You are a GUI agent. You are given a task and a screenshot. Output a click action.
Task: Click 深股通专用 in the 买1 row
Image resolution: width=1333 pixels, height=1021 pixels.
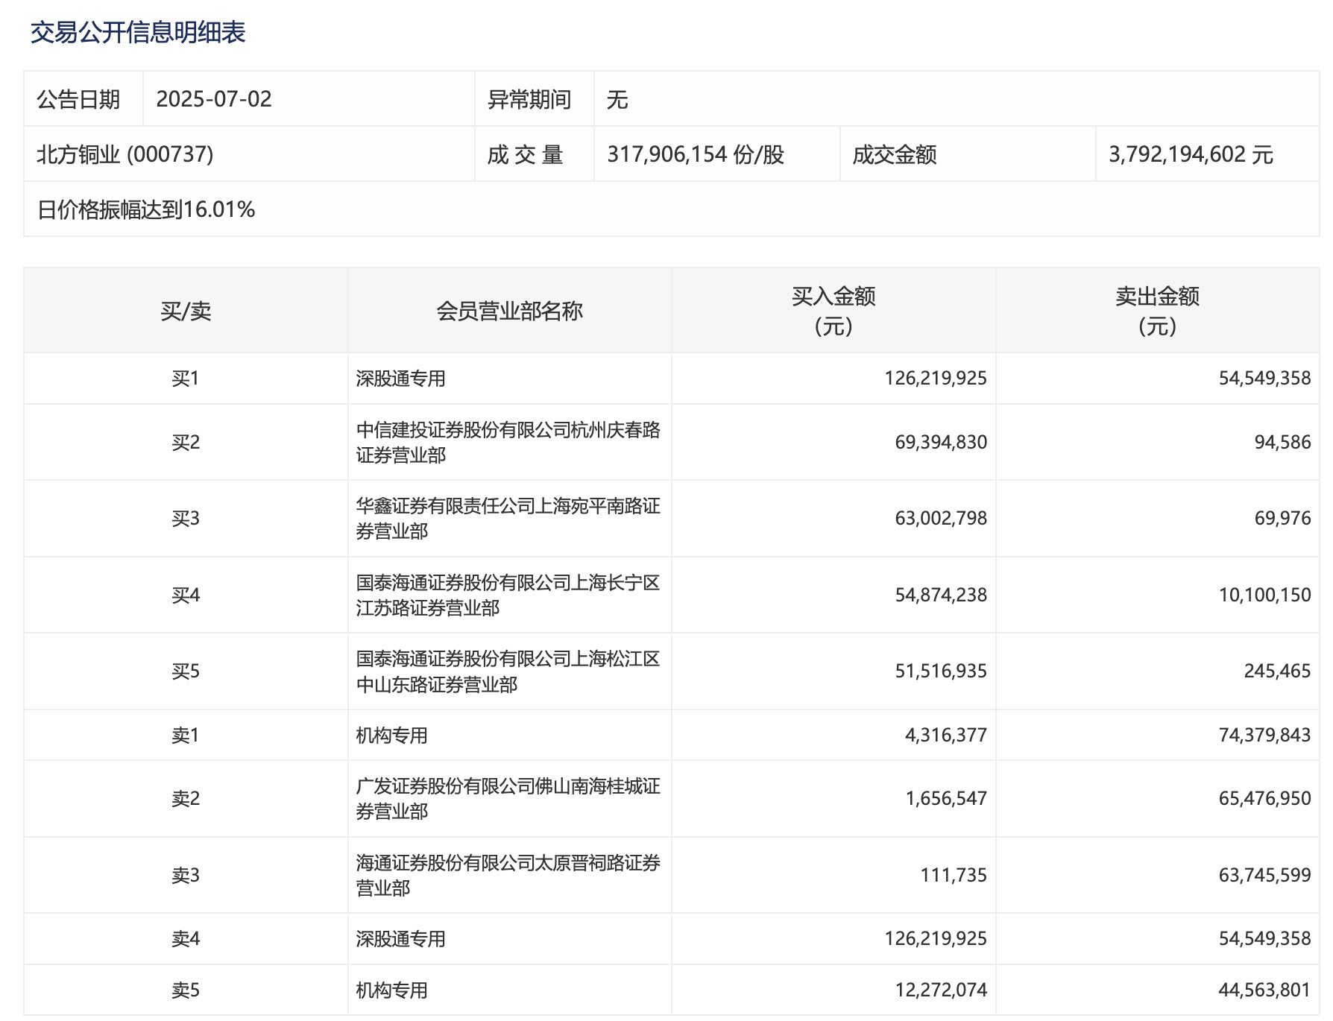[x=400, y=379]
